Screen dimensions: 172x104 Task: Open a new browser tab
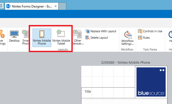coord(62,6)
